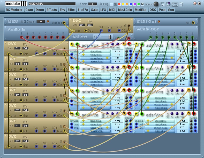Click the MIDIGATER patch name field

(x=52, y=4)
